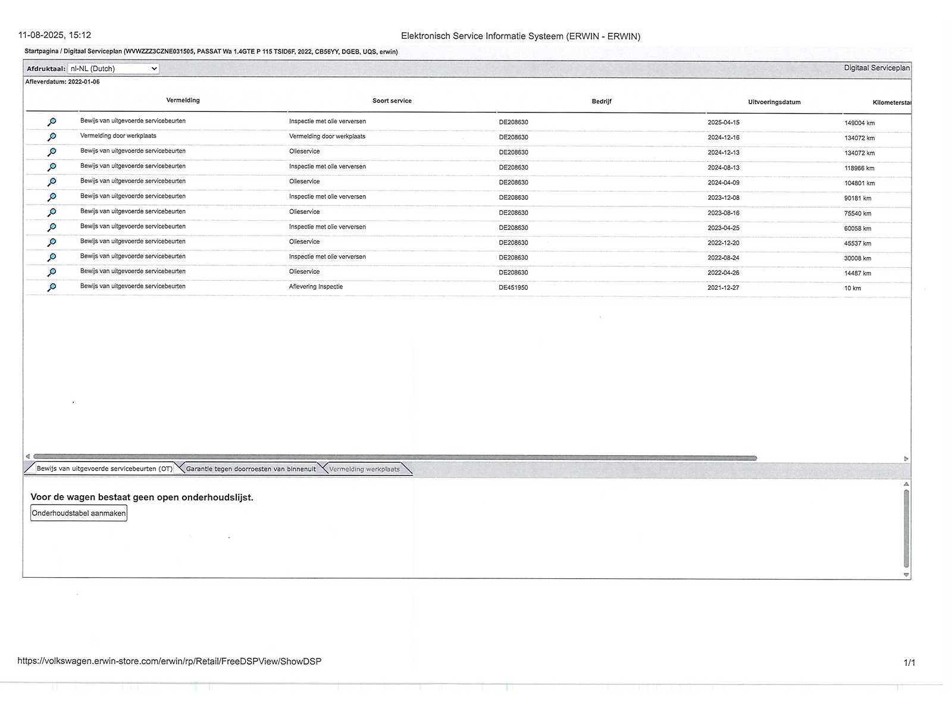The height and width of the screenshot is (714, 952).
Task: Sort by the Uitvoeringsdatum column header
Action: [x=774, y=102]
